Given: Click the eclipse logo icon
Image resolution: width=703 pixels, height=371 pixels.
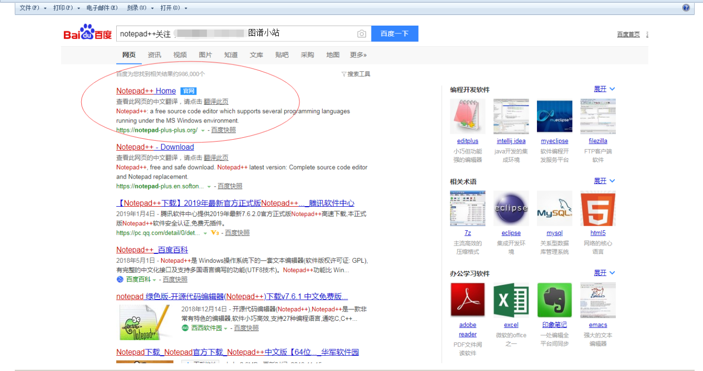Looking at the screenshot, I should [x=511, y=208].
